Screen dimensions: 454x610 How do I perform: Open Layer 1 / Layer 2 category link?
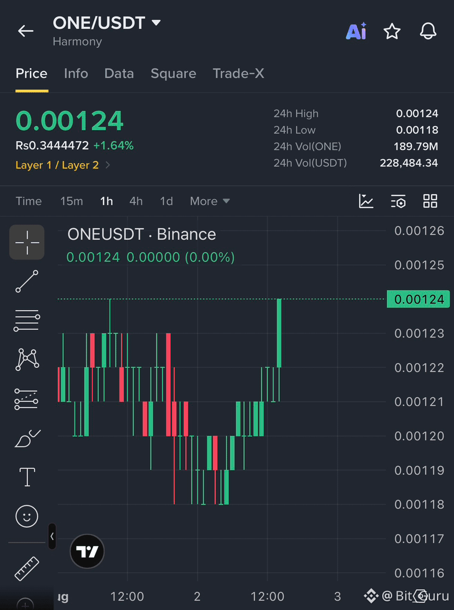coord(62,165)
